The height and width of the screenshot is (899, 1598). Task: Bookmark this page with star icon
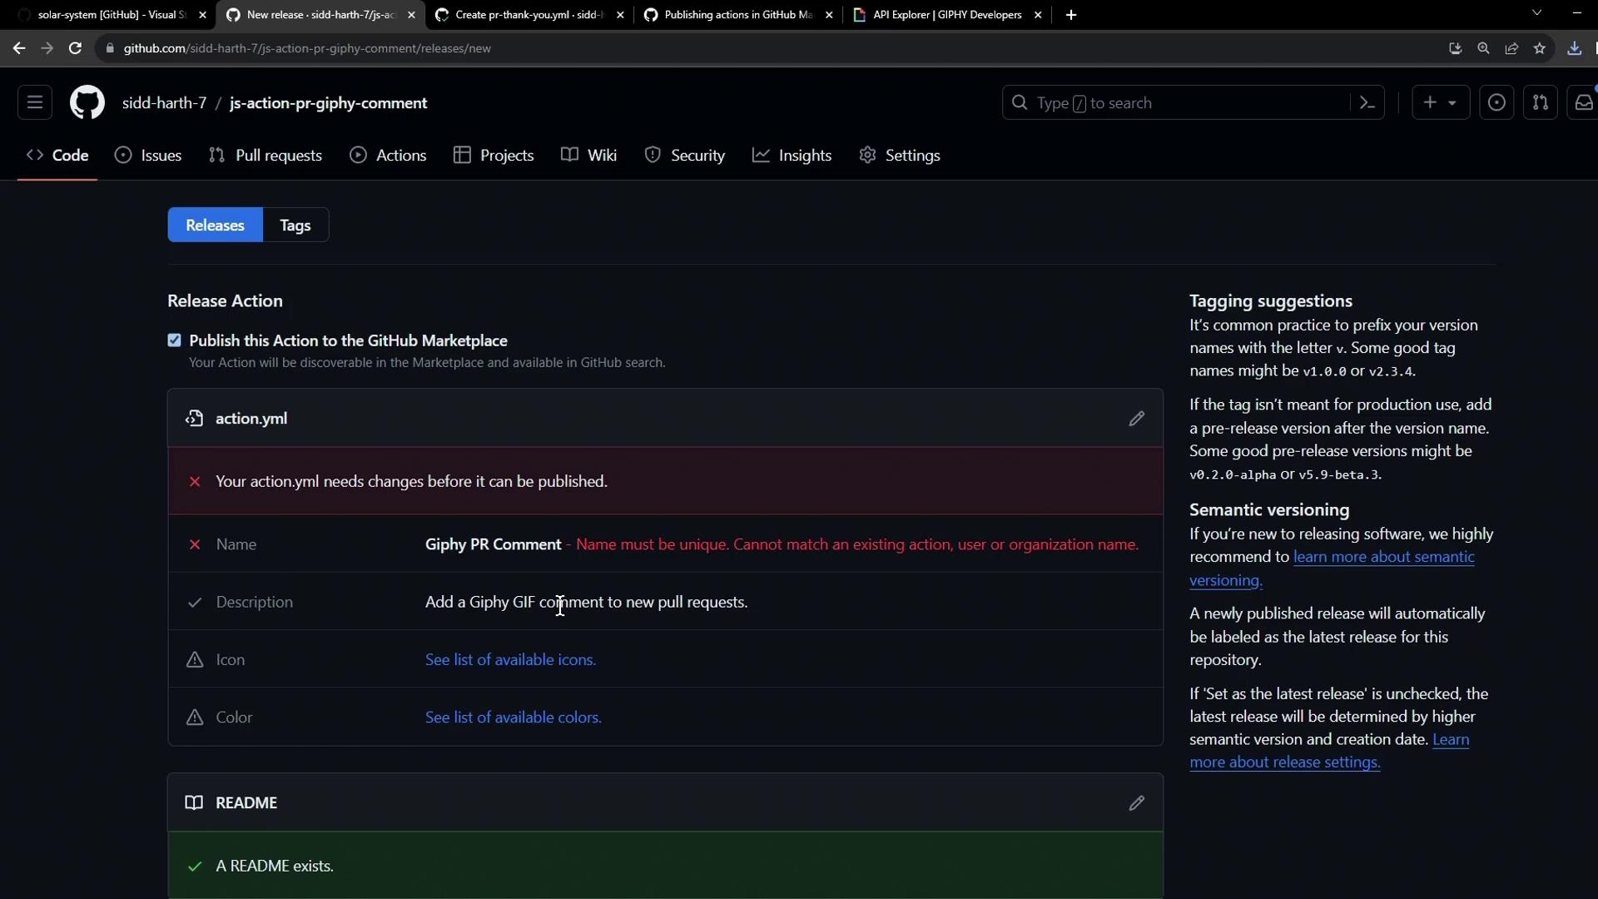click(1540, 48)
